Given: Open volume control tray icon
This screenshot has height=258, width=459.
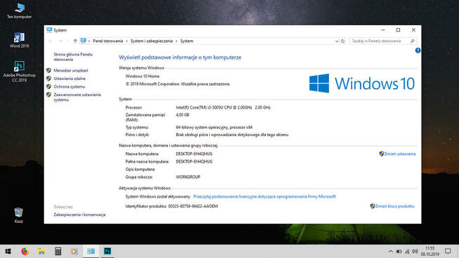Looking at the screenshot, I should 415,251.
